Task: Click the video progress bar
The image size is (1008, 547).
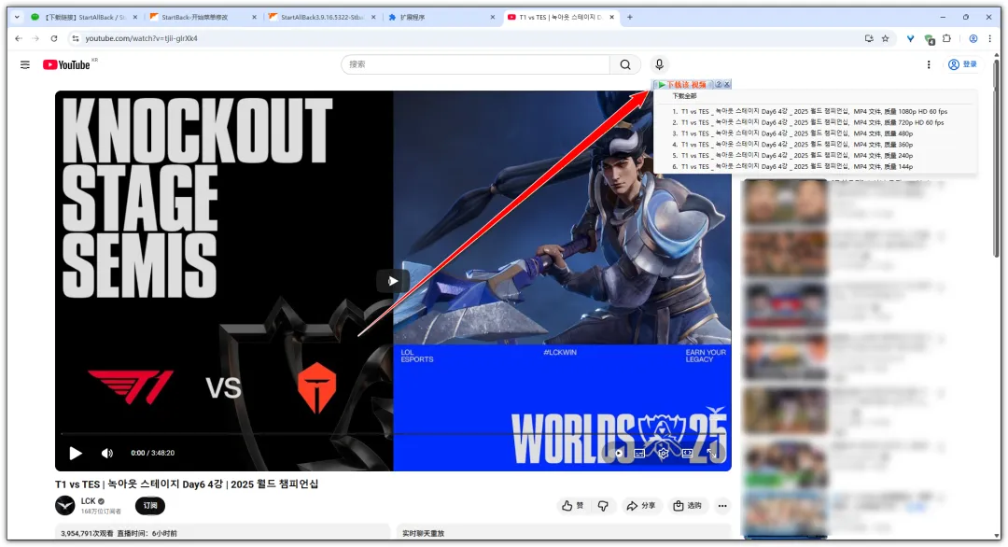Action: point(393,434)
